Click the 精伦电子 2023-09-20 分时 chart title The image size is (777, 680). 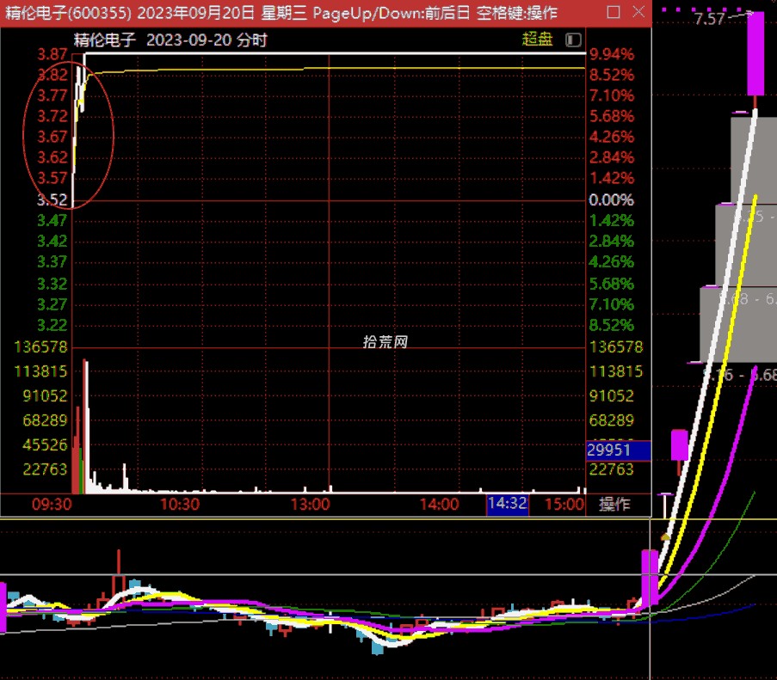pyautogui.click(x=170, y=40)
